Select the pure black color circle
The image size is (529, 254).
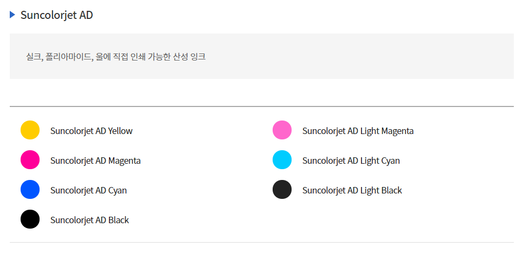(x=30, y=219)
